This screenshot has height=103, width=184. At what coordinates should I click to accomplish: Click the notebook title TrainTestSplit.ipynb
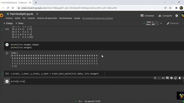click(21, 14)
